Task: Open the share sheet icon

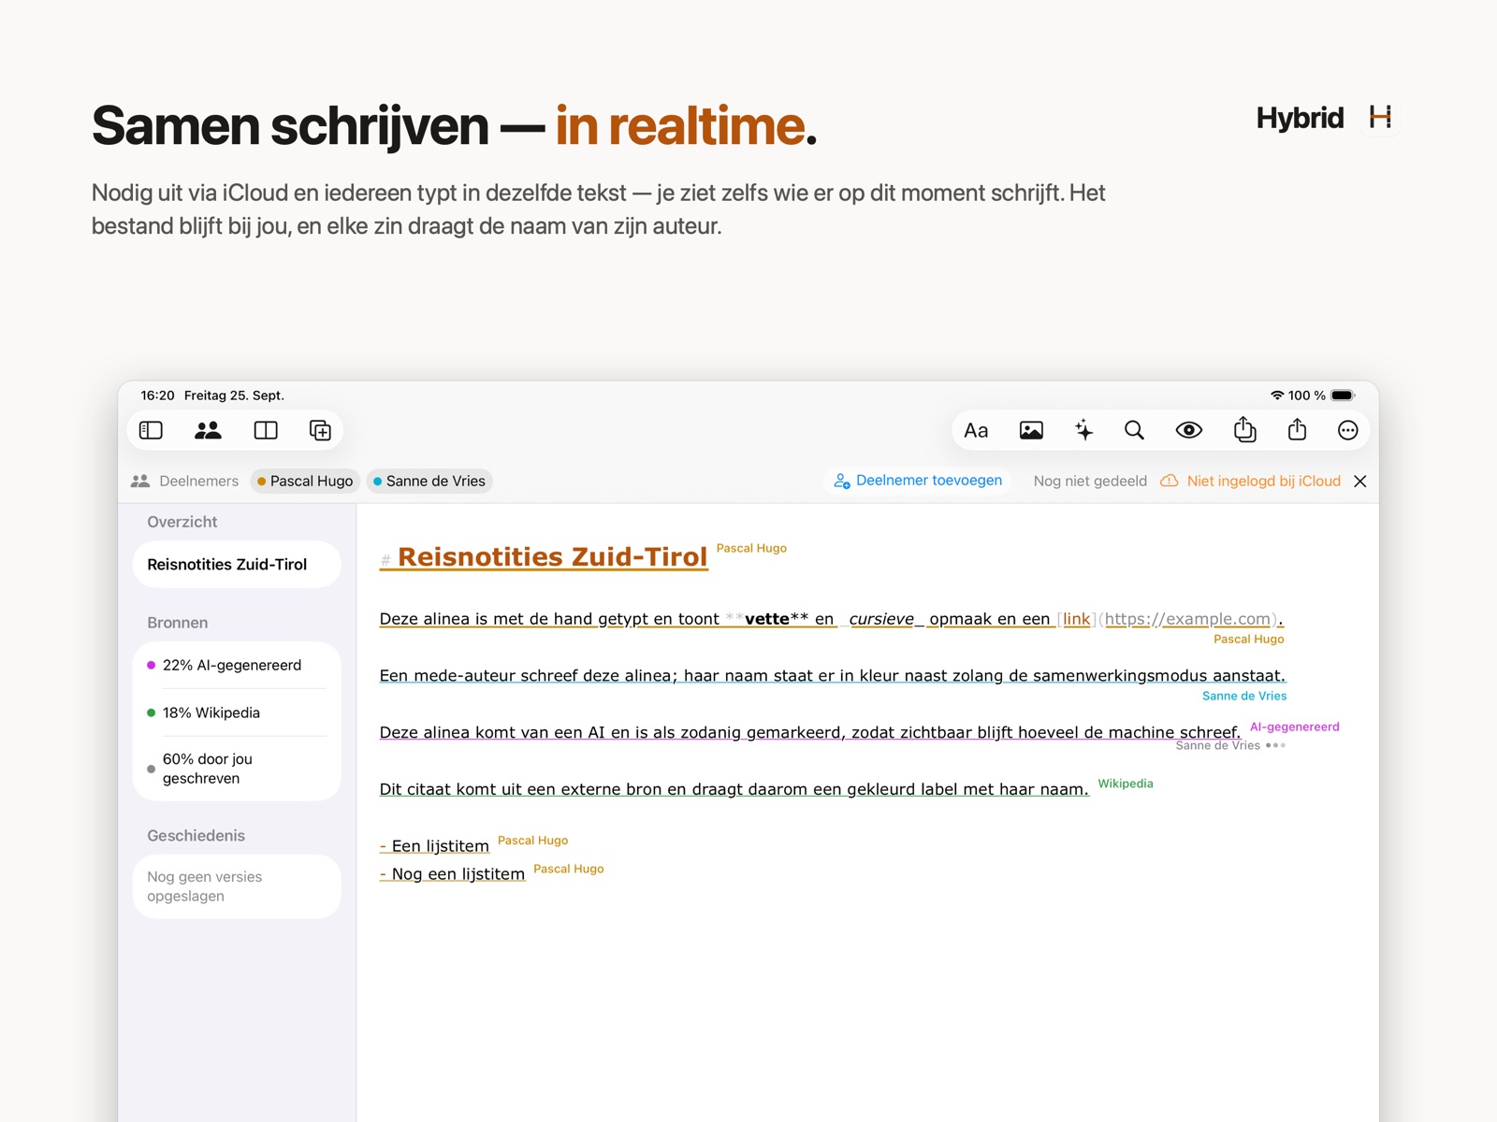Action: click(x=1297, y=430)
